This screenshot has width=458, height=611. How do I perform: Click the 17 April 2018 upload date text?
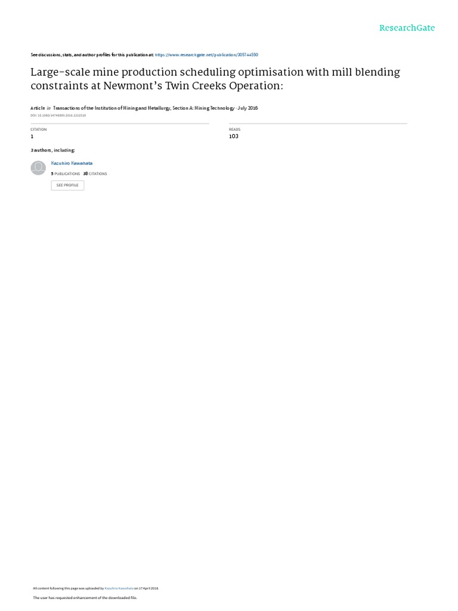coord(148,588)
